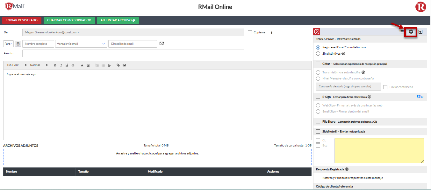Viewport: 431px width, 190px height.
Task: Tick the File Share checkbox
Action: pos(318,122)
